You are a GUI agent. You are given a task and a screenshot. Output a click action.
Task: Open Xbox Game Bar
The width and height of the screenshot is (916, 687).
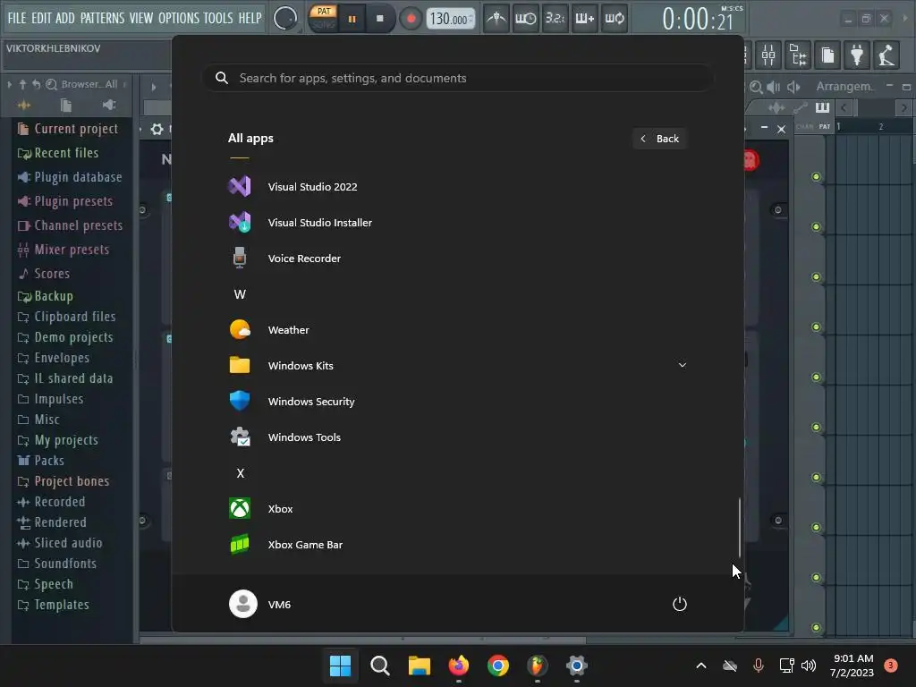[457, 545]
